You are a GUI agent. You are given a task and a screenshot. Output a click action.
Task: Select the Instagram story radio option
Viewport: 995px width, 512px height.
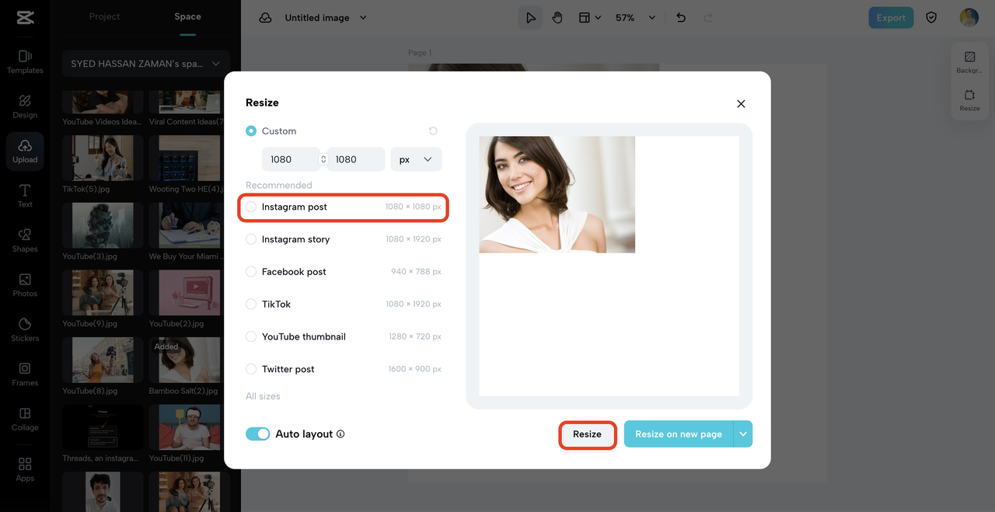[x=251, y=239]
